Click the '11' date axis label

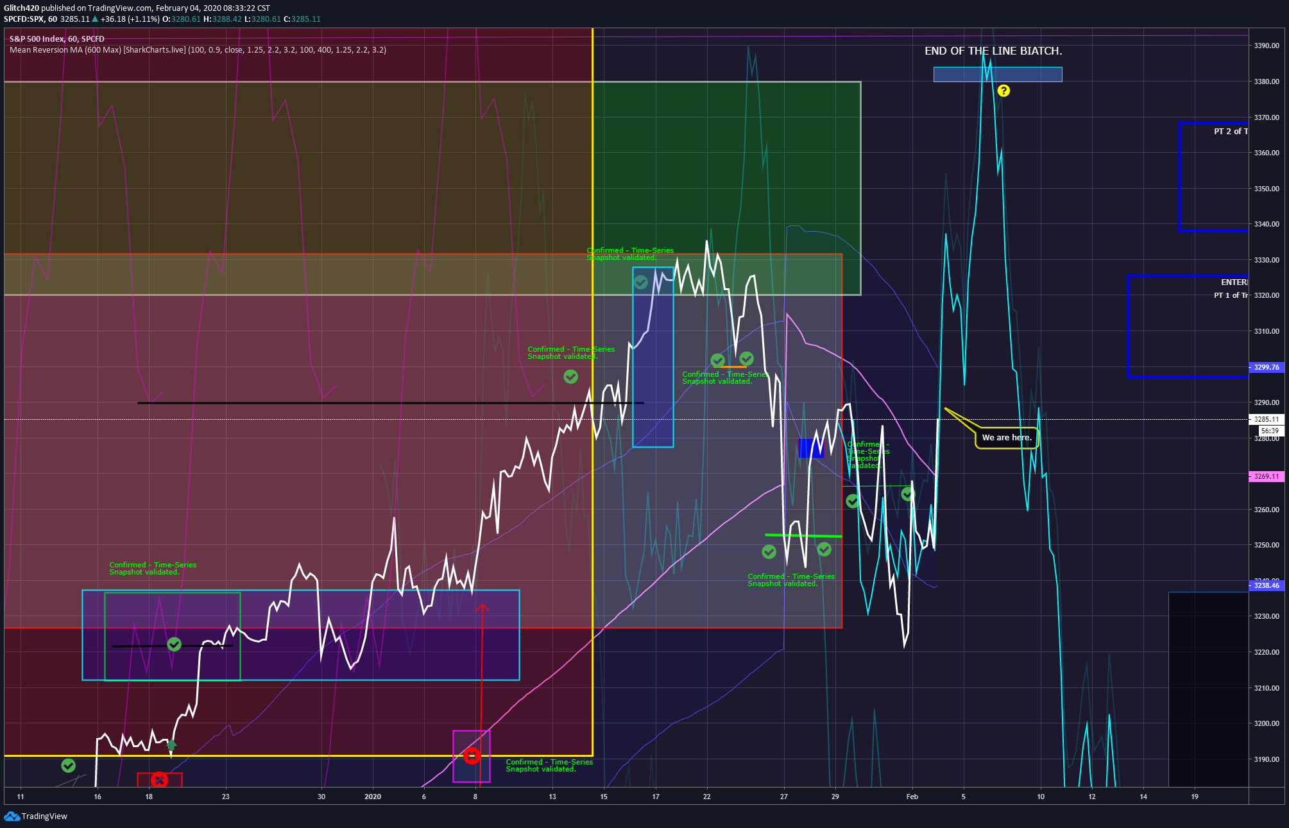21,797
